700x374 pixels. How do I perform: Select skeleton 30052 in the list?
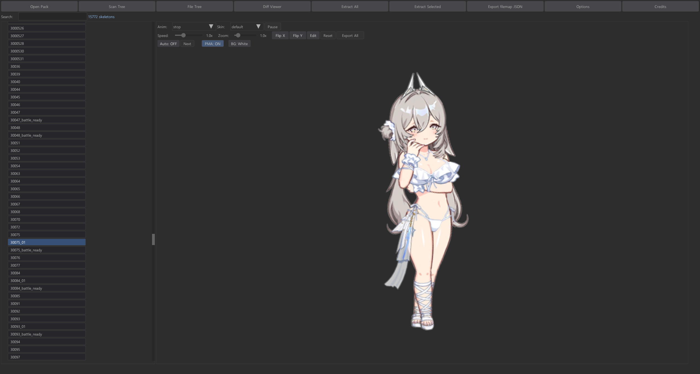point(47,151)
